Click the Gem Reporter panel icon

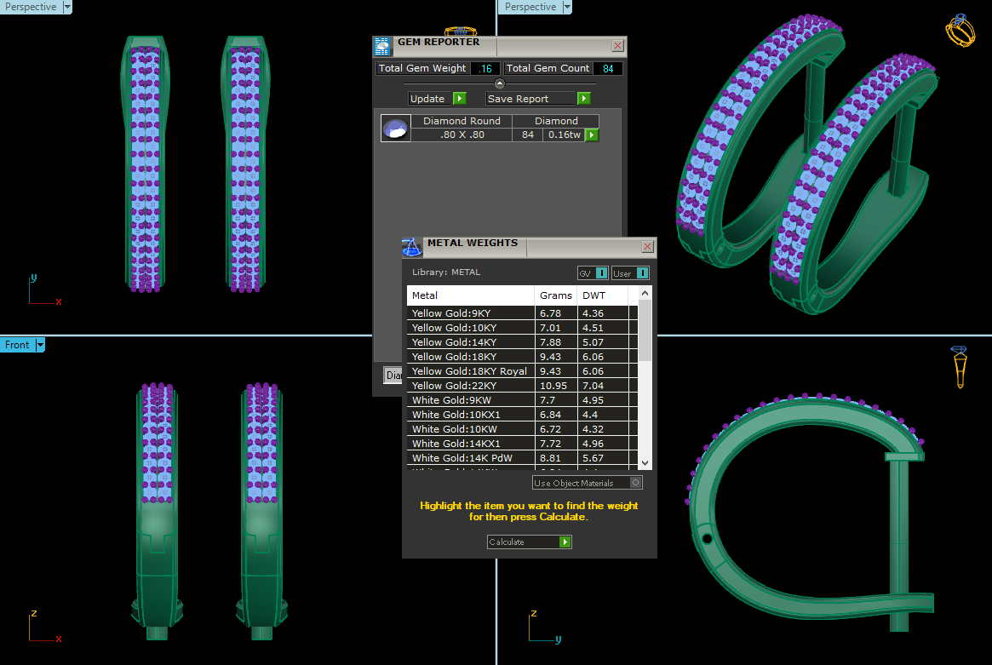(383, 46)
